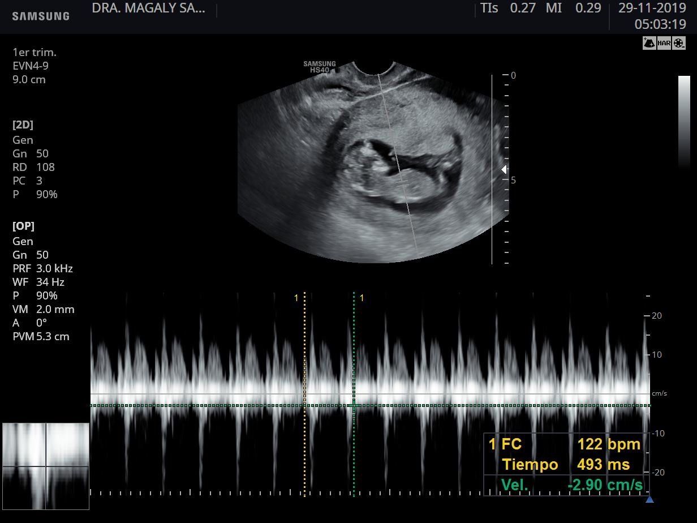
Task: Click the [OP] Doppler parameters header
Action: pyautogui.click(x=23, y=226)
